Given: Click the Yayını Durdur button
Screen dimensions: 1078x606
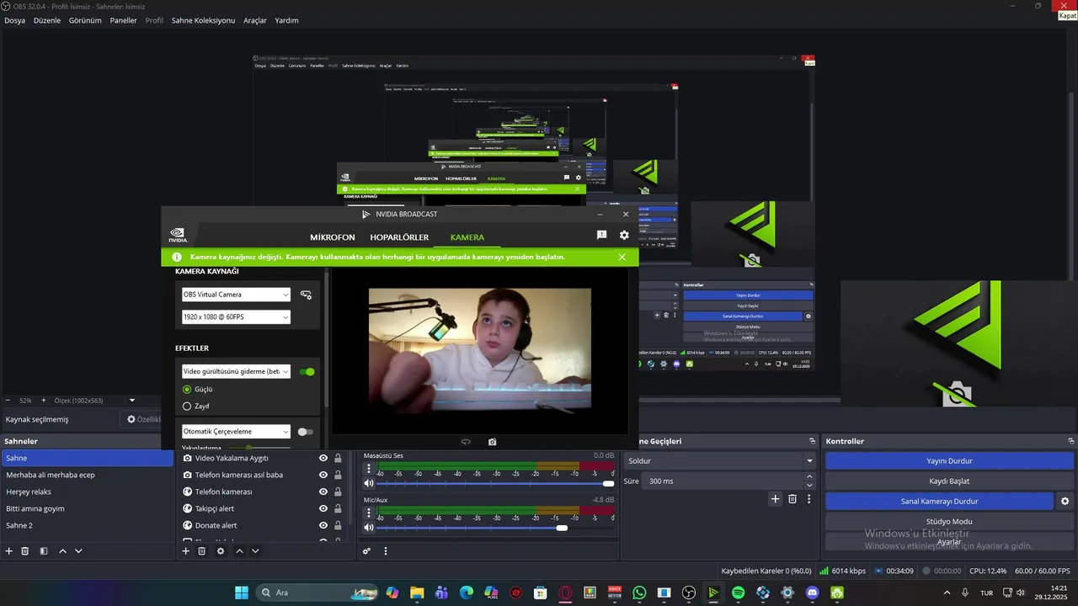Looking at the screenshot, I should tap(949, 461).
